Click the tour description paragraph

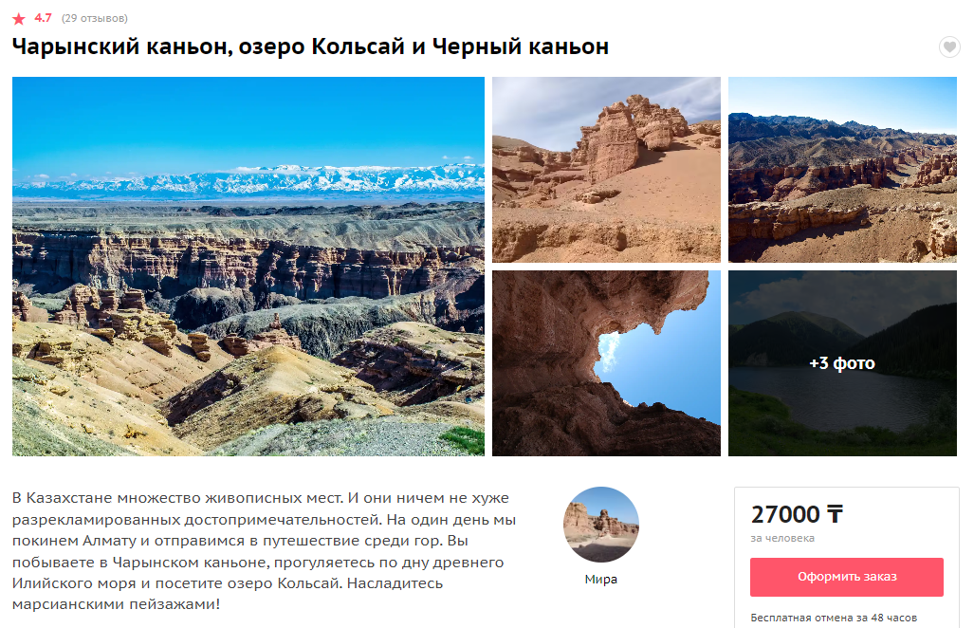point(264,551)
